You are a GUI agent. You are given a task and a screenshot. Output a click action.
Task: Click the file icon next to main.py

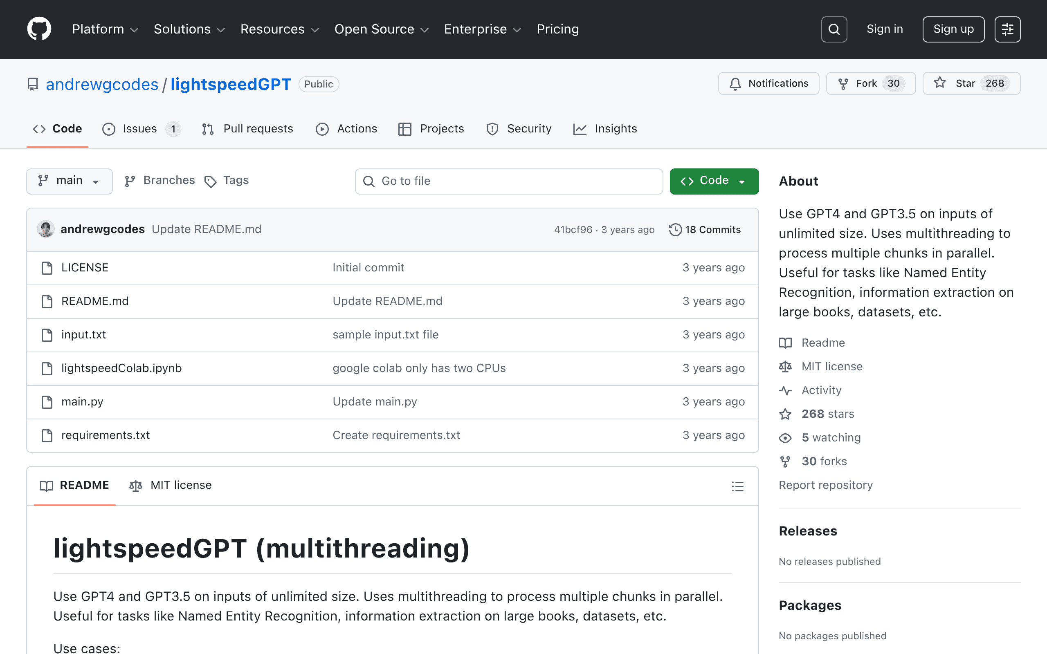pos(47,402)
